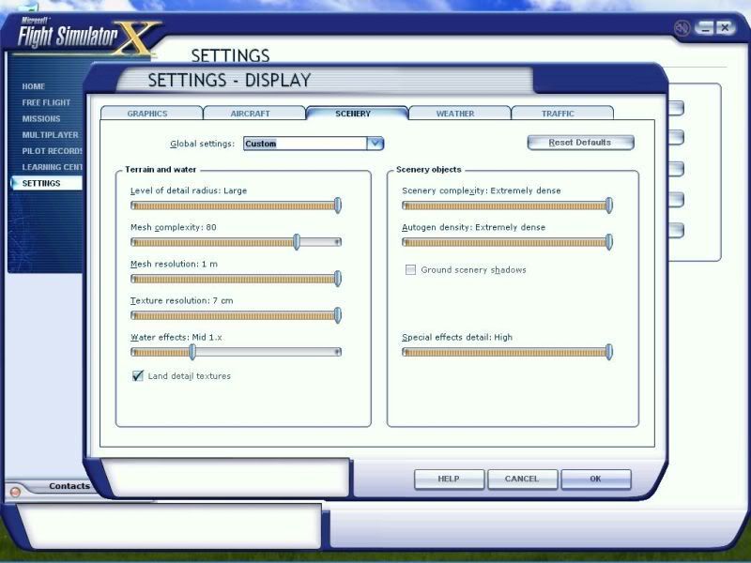The height and width of the screenshot is (563, 751).
Task: Enable Ground scenery shadows checkbox
Action: pos(410,270)
